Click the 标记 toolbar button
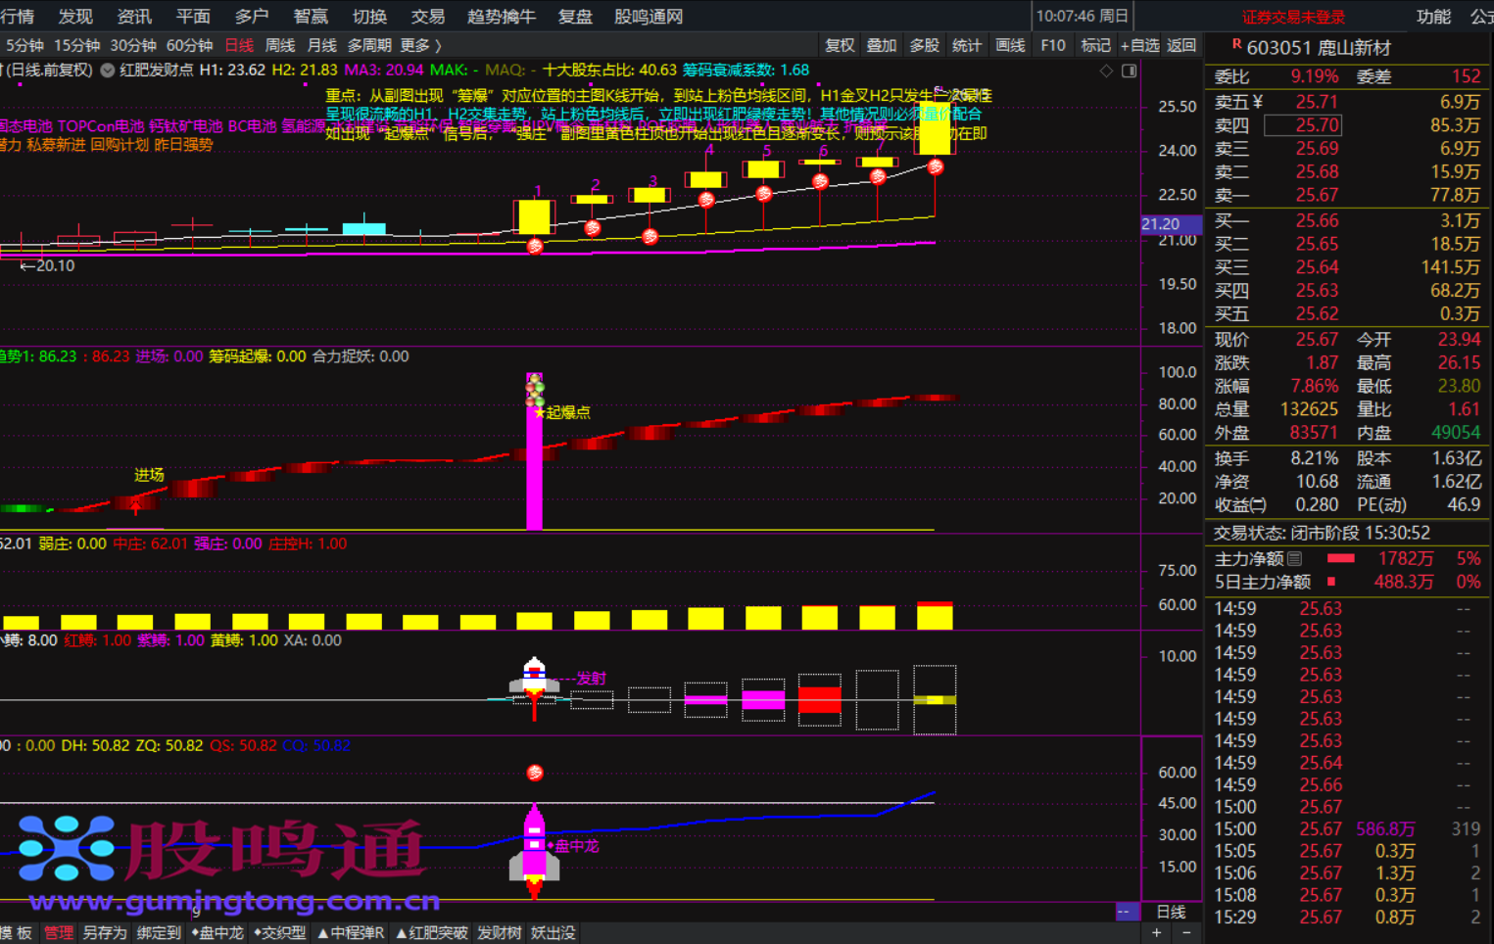The image size is (1494, 944). click(1095, 45)
